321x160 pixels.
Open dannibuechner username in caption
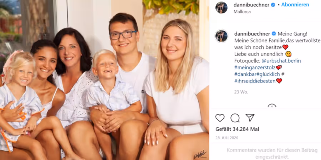pyautogui.click(x=252, y=33)
